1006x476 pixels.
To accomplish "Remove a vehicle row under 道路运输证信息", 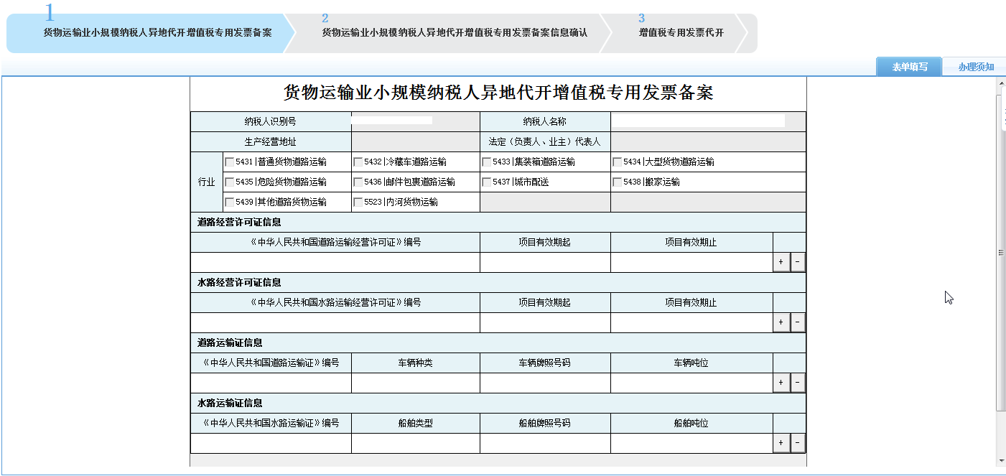I will point(797,382).
